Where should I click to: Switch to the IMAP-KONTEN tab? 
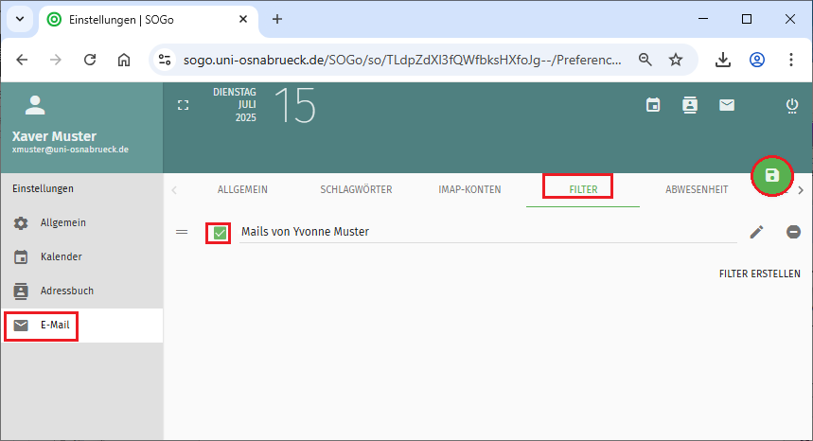[x=469, y=189]
